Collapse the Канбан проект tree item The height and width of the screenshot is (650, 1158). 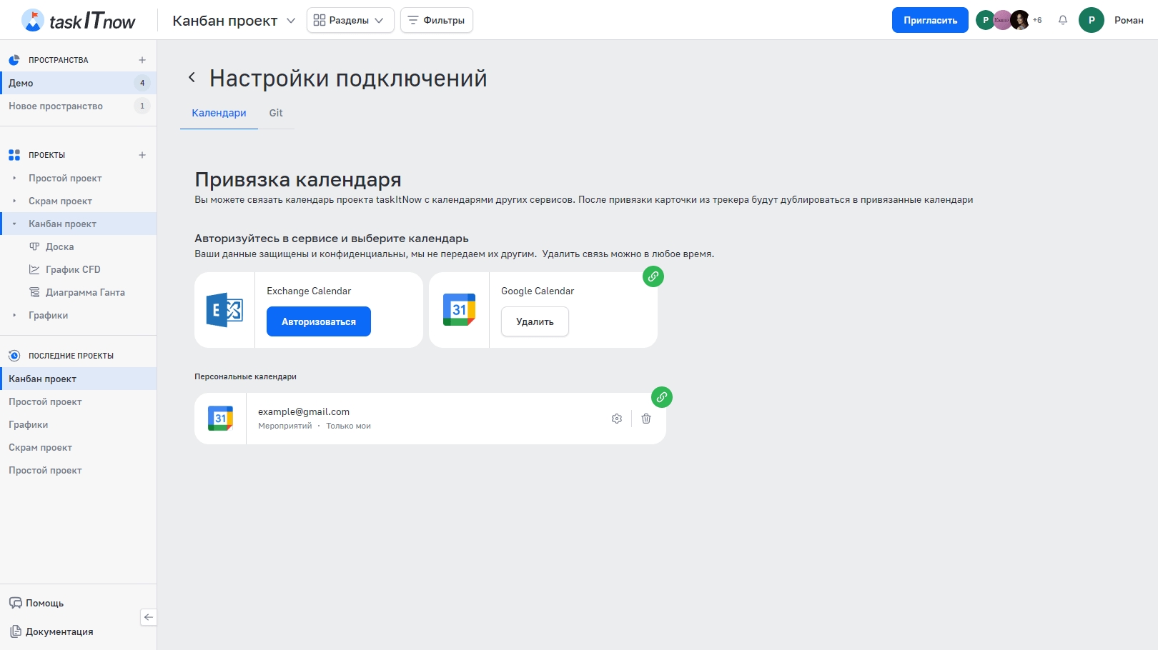14,224
